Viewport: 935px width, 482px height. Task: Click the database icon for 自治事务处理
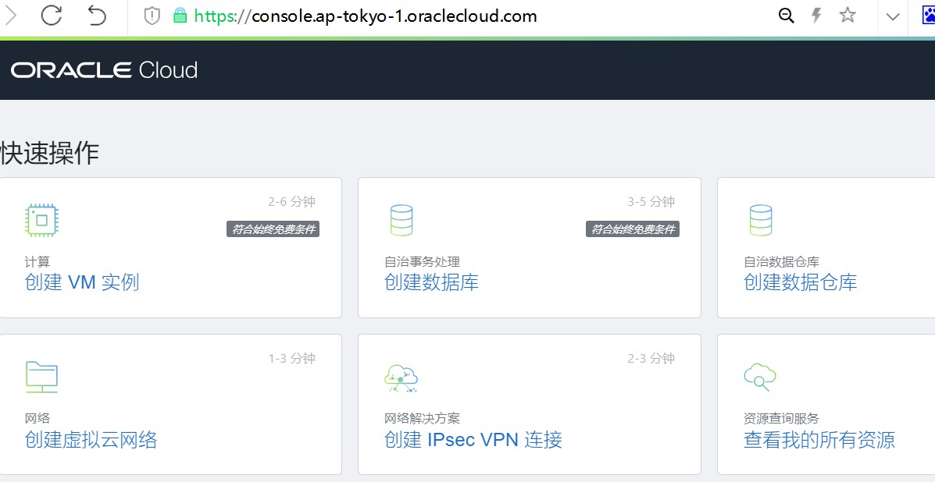coord(401,220)
